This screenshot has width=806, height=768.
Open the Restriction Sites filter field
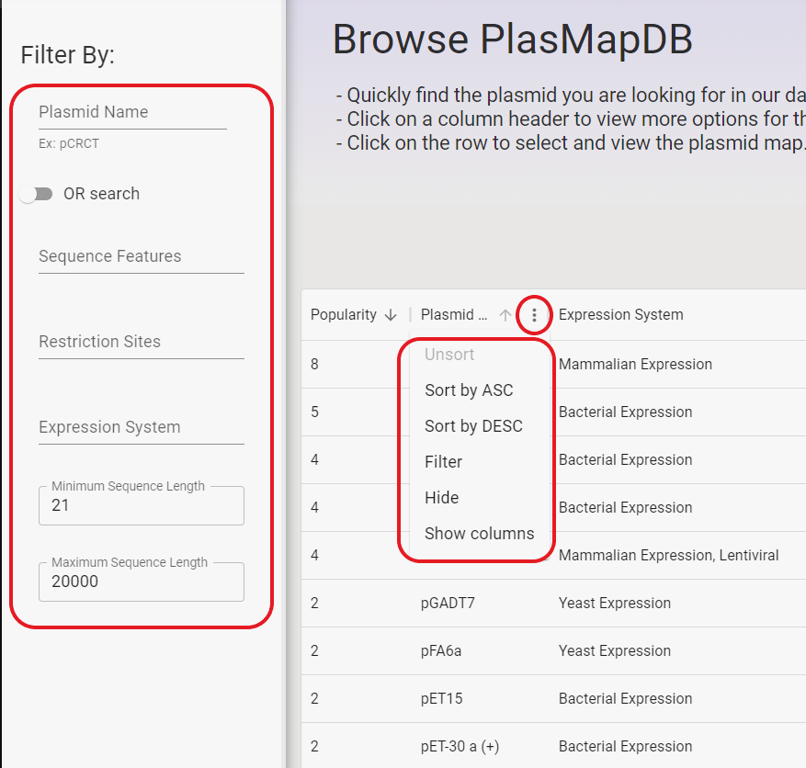(141, 342)
